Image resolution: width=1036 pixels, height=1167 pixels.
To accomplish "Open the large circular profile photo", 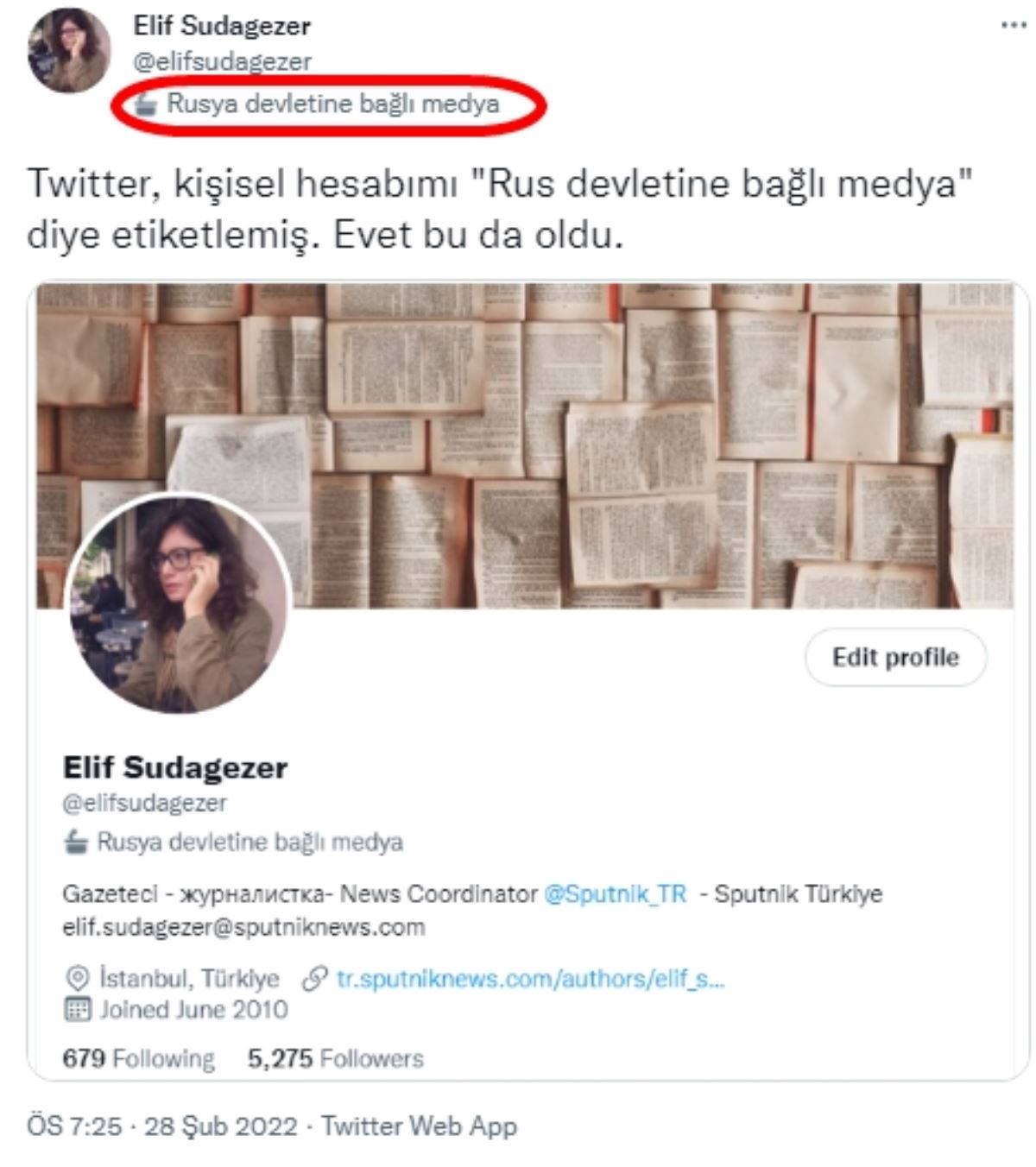I will pos(180,604).
